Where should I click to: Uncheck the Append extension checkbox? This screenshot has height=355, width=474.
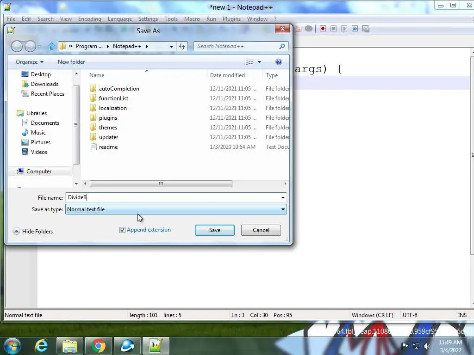pyautogui.click(x=122, y=230)
